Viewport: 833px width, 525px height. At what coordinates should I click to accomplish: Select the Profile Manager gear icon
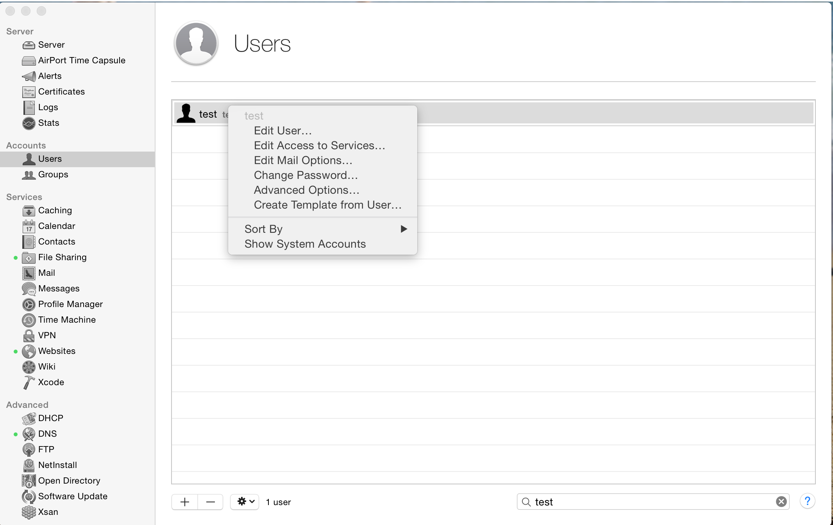[29, 304]
